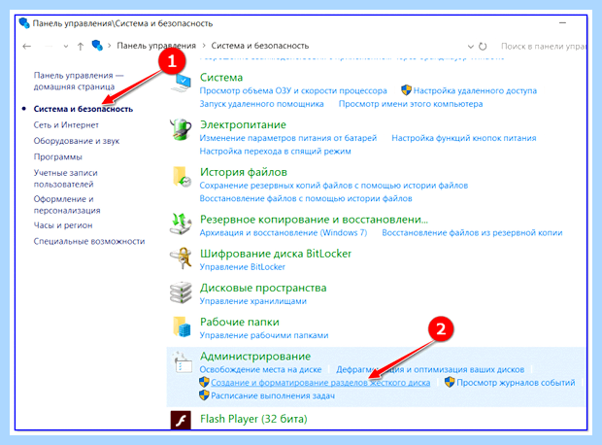
Task: Select Панель управления breadcrumb
Action: coord(156,46)
